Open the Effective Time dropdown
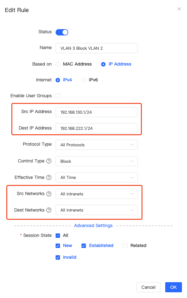The width and height of the screenshot is (187, 298). tap(97, 177)
